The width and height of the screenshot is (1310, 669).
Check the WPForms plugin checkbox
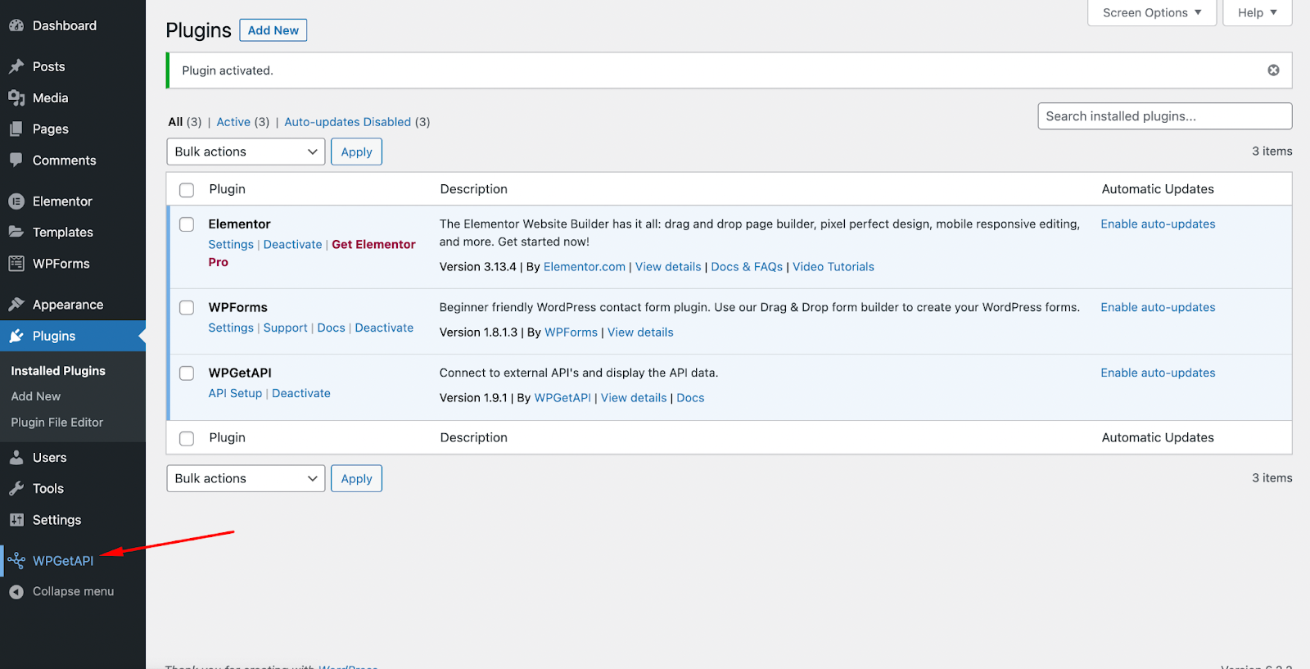click(x=187, y=308)
